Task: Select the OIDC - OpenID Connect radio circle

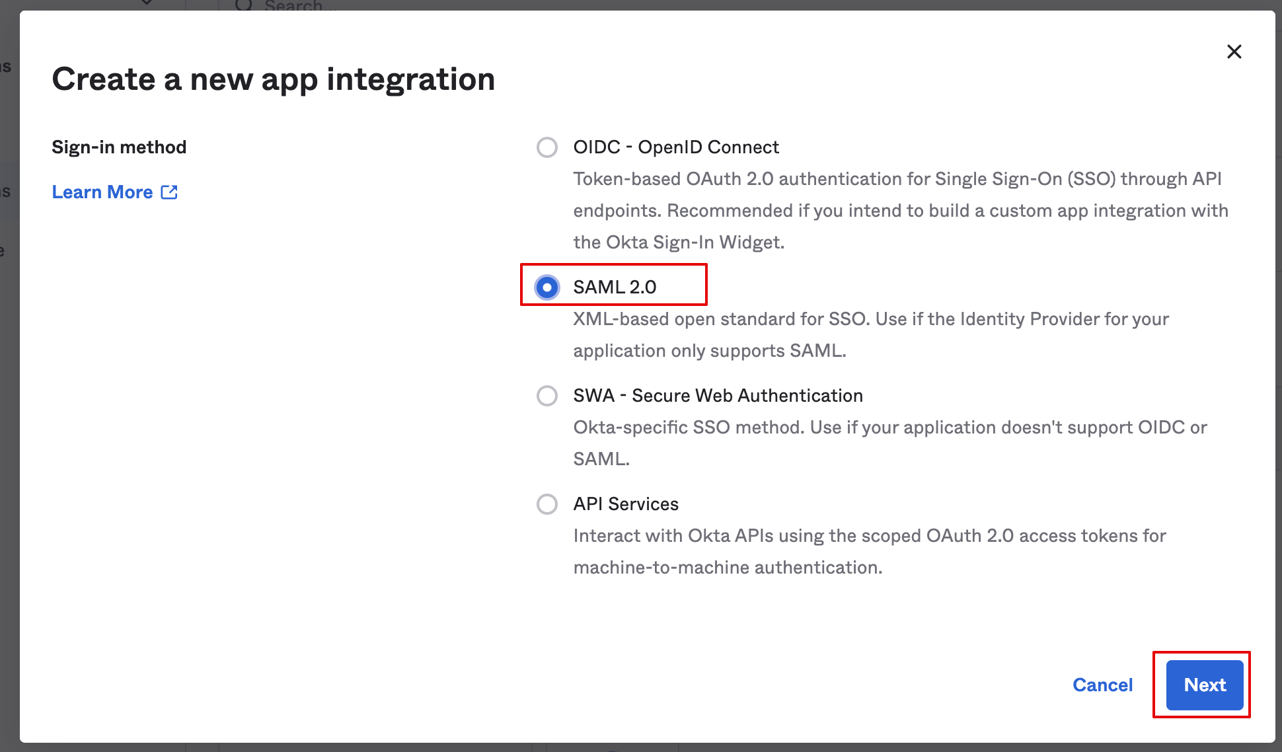Action: click(x=547, y=147)
